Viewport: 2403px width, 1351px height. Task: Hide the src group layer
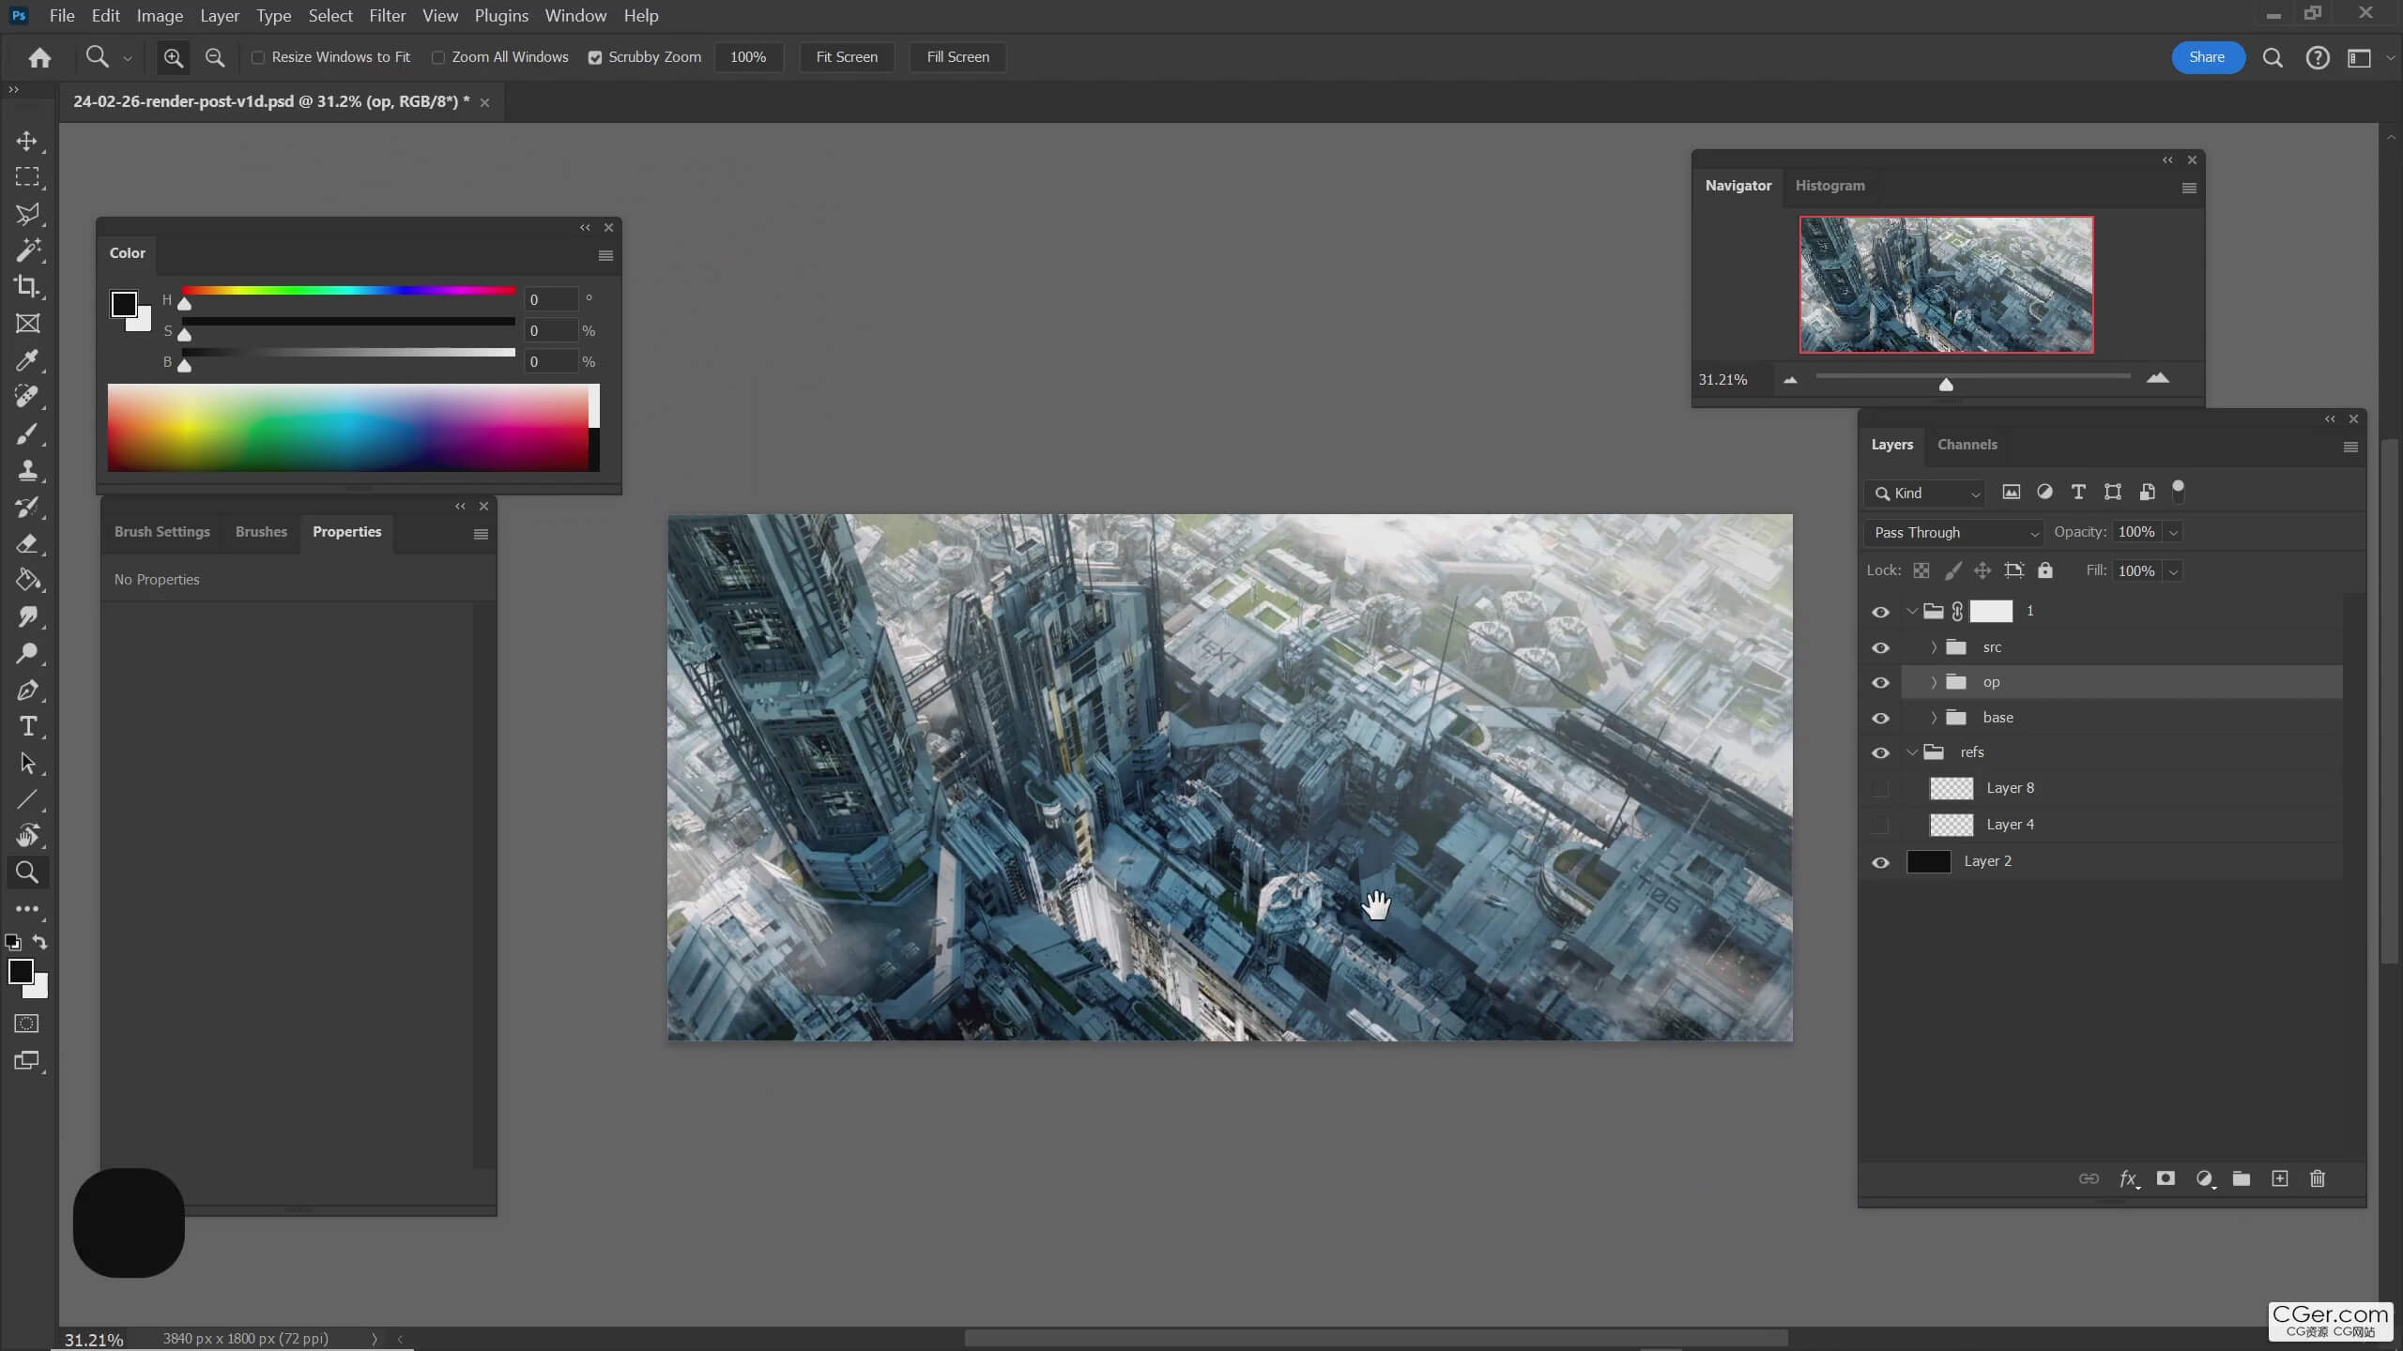1880,647
